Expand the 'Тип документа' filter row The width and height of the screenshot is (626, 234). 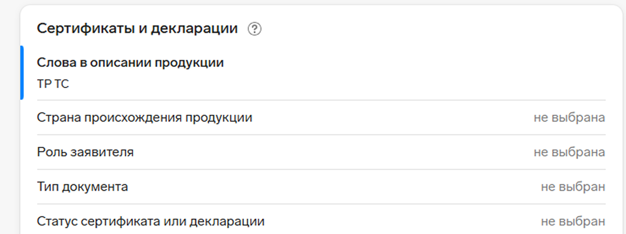coord(321,187)
